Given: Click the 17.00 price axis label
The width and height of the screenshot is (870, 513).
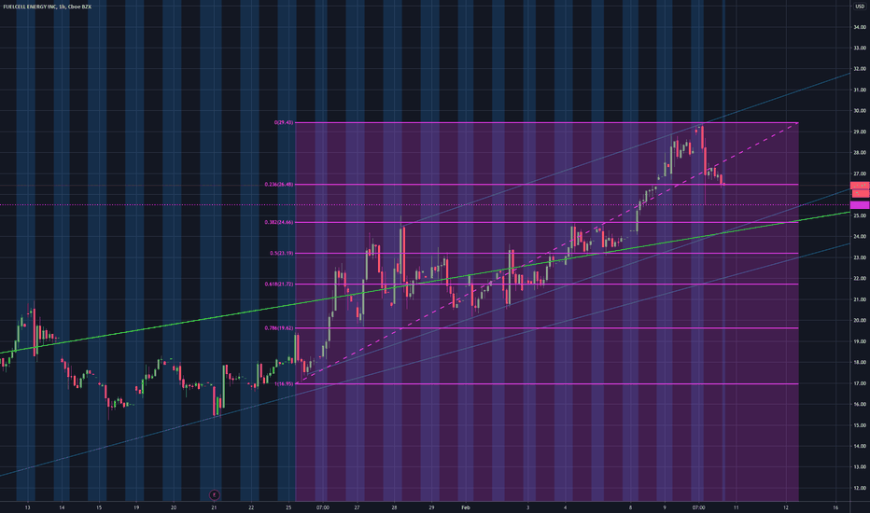Looking at the screenshot, I should point(860,383).
